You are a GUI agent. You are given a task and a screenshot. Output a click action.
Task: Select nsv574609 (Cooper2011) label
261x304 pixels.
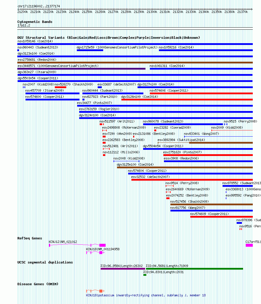click(x=209, y=214)
